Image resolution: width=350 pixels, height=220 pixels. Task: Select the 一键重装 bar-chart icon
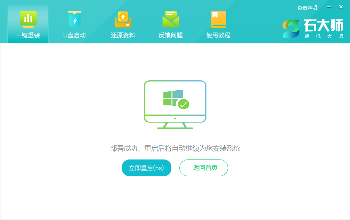pyautogui.click(x=27, y=18)
